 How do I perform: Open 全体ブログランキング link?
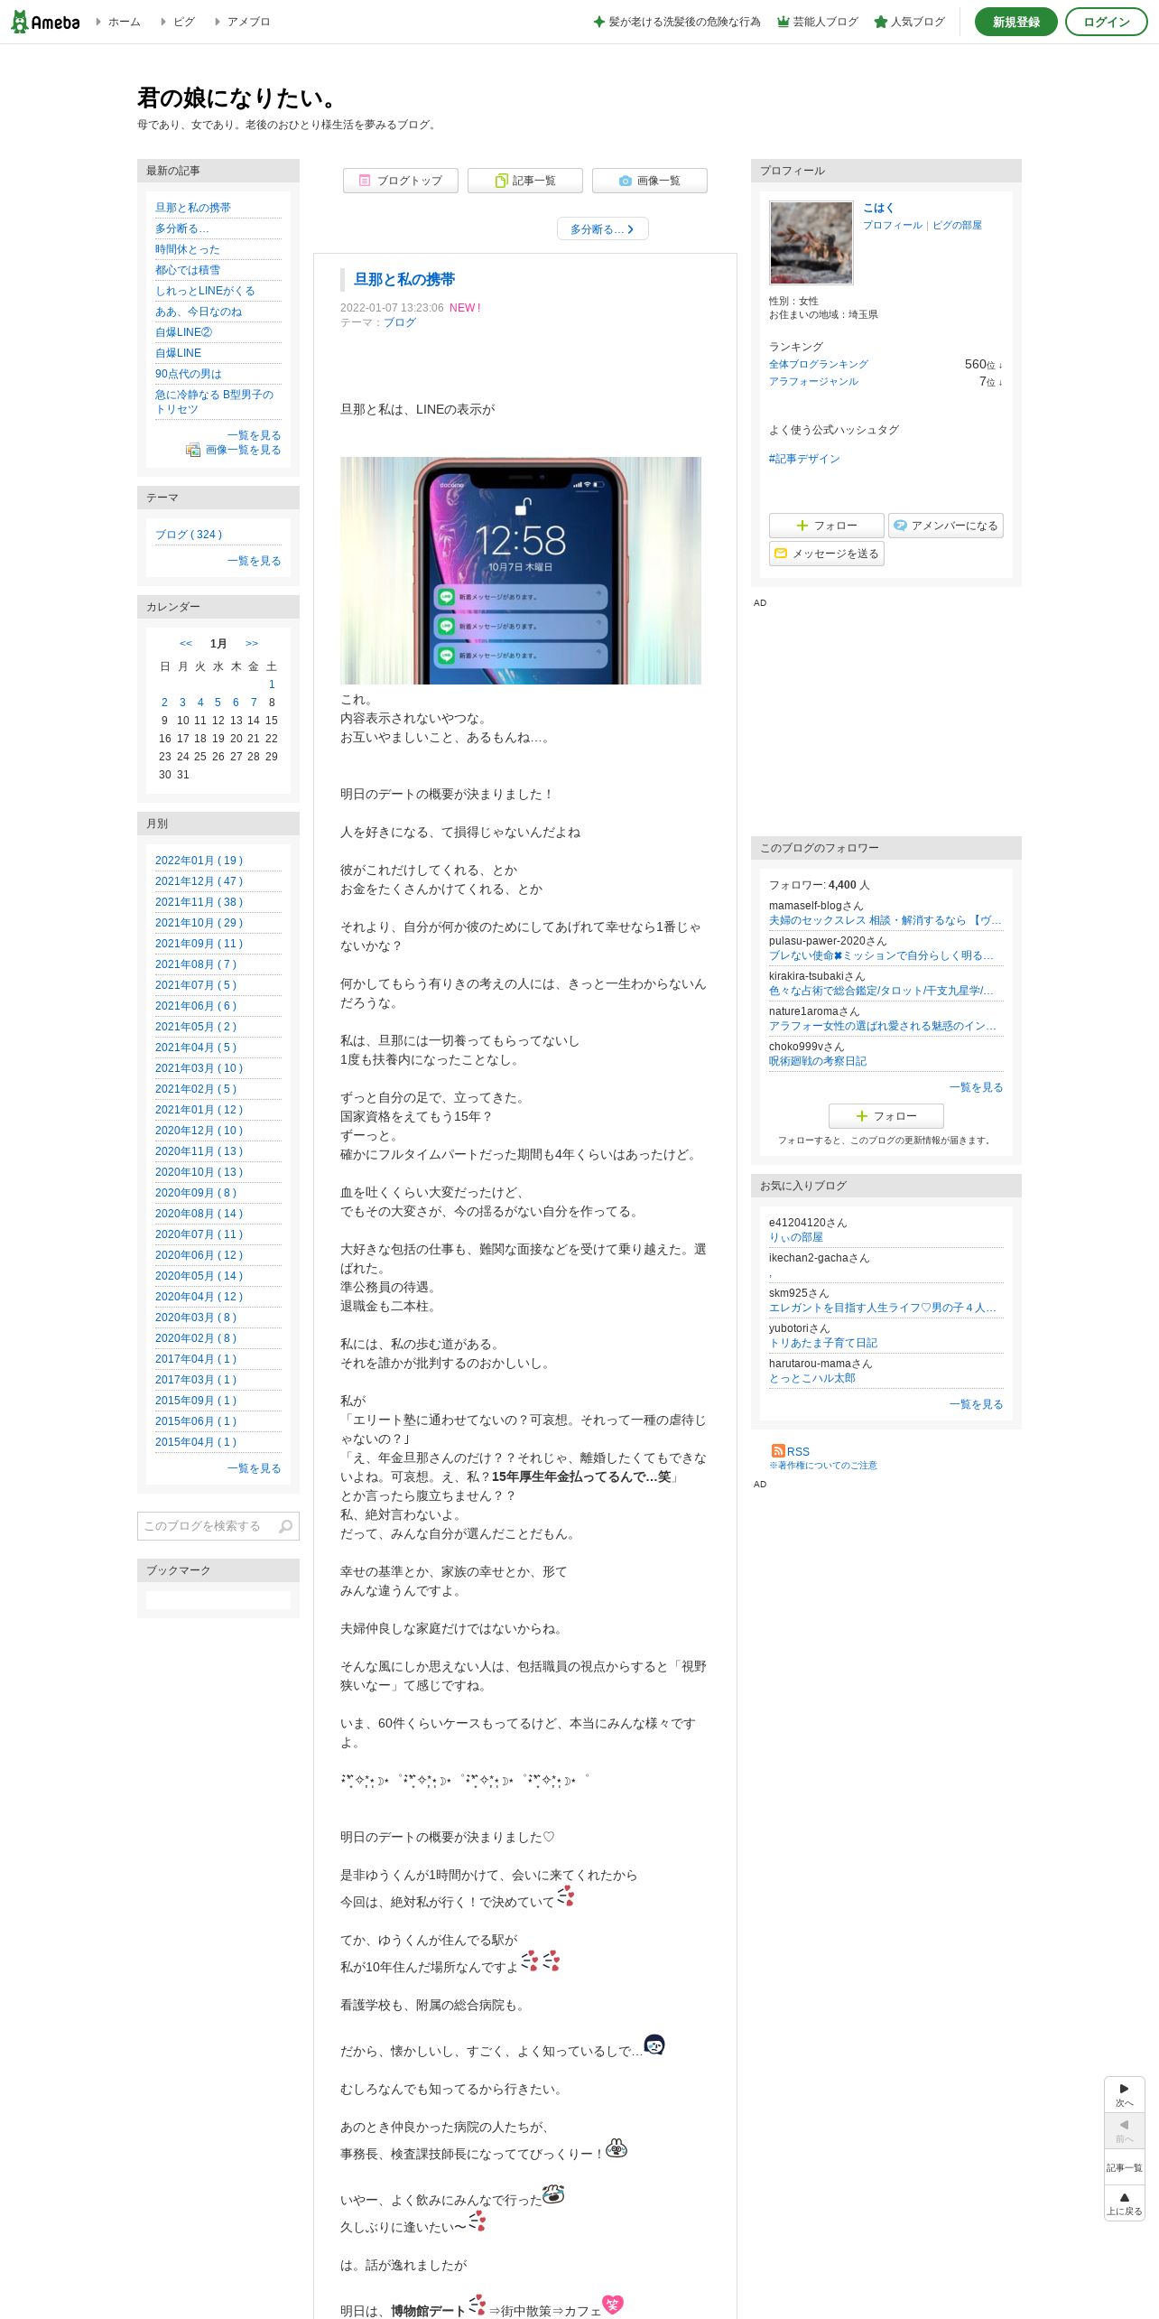pos(819,364)
